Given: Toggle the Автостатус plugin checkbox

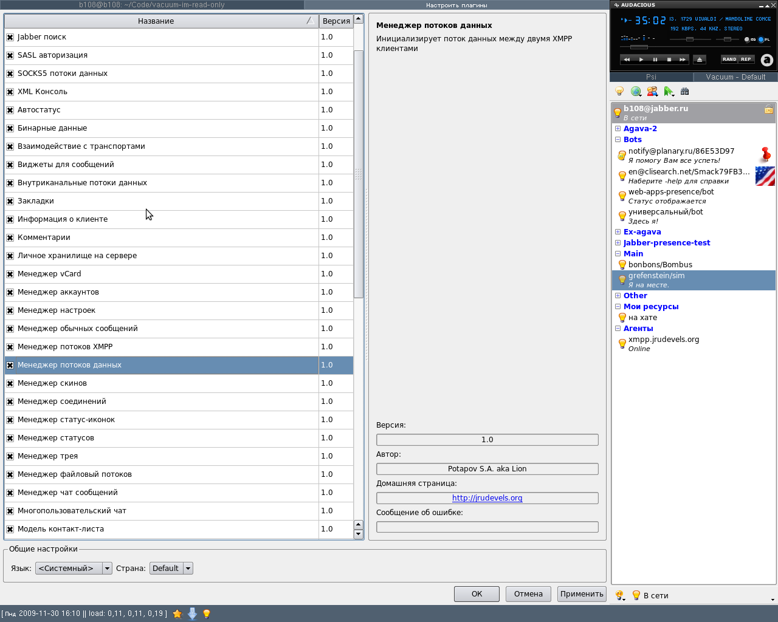Looking at the screenshot, I should pos(10,110).
